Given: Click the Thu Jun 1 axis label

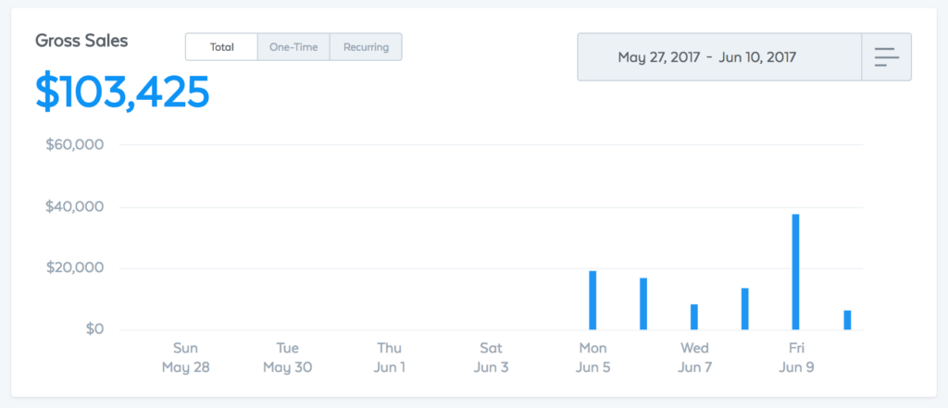Looking at the screenshot, I should point(390,358).
